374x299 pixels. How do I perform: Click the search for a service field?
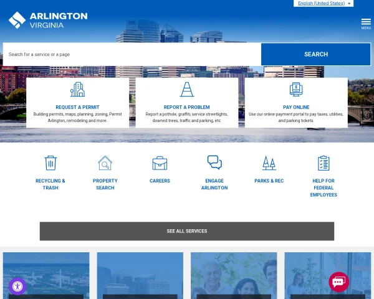coord(132,54)
